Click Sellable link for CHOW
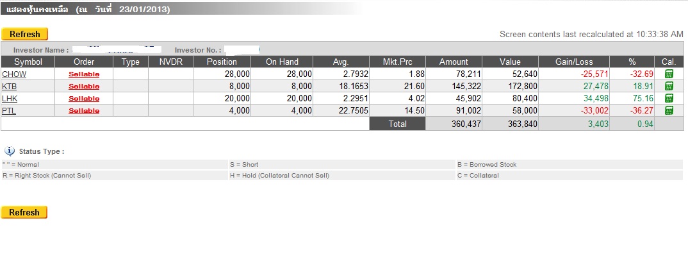 click(84, 74)
